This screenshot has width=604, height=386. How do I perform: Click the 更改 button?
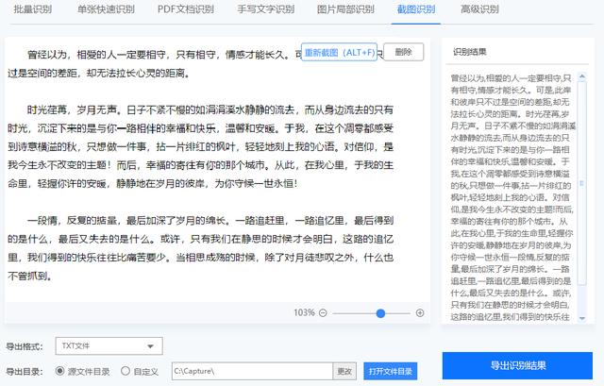point(344,371)
